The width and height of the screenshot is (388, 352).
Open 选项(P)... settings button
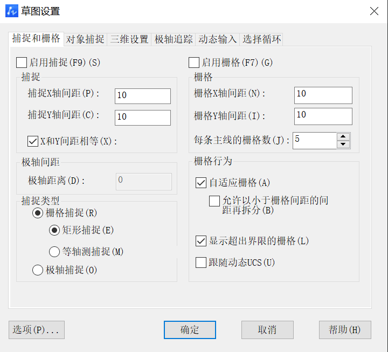37,330
